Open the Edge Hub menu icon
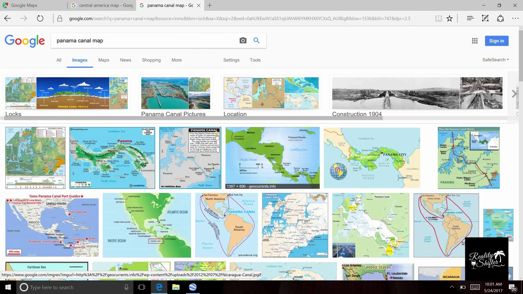This screenshot has width=523, height=294. click(470, 18)
